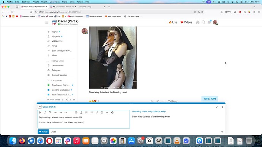Image resolution: width=262 pixels, height=147 pixels.
Task: Open the Telegram link
Action: pyautogui.click(x=56, y=70)
